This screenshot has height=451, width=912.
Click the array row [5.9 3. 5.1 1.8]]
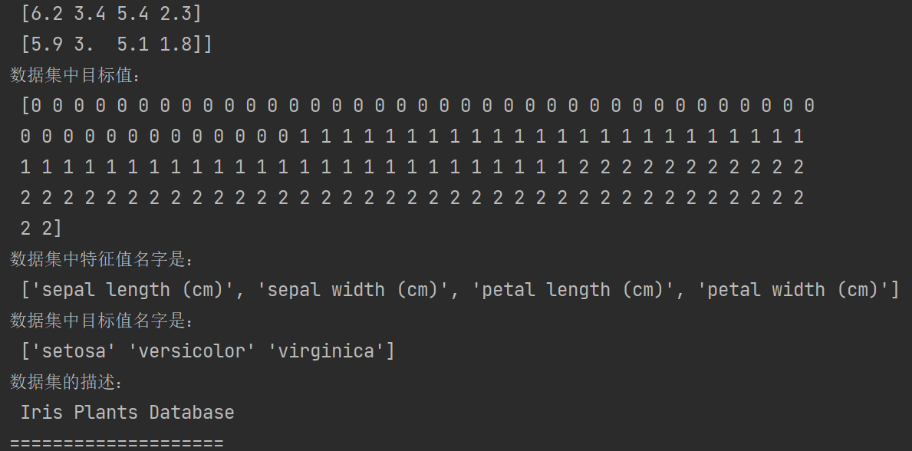117,44
